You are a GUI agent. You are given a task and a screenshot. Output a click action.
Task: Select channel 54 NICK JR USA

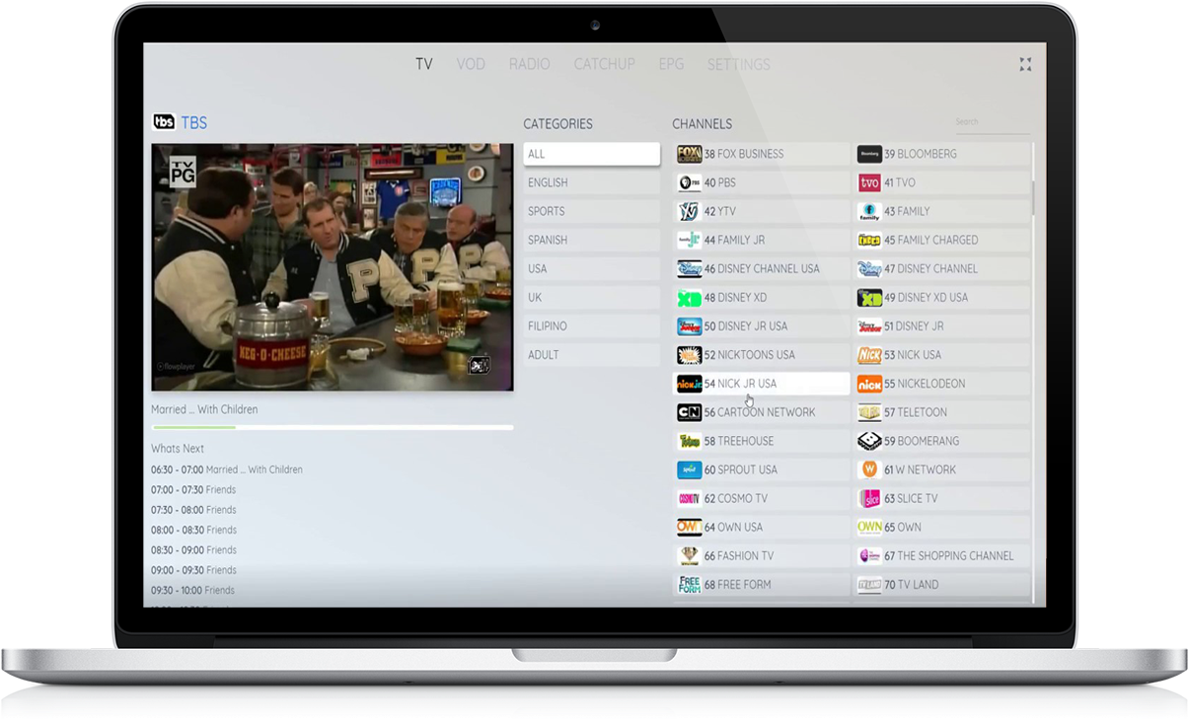762,383
